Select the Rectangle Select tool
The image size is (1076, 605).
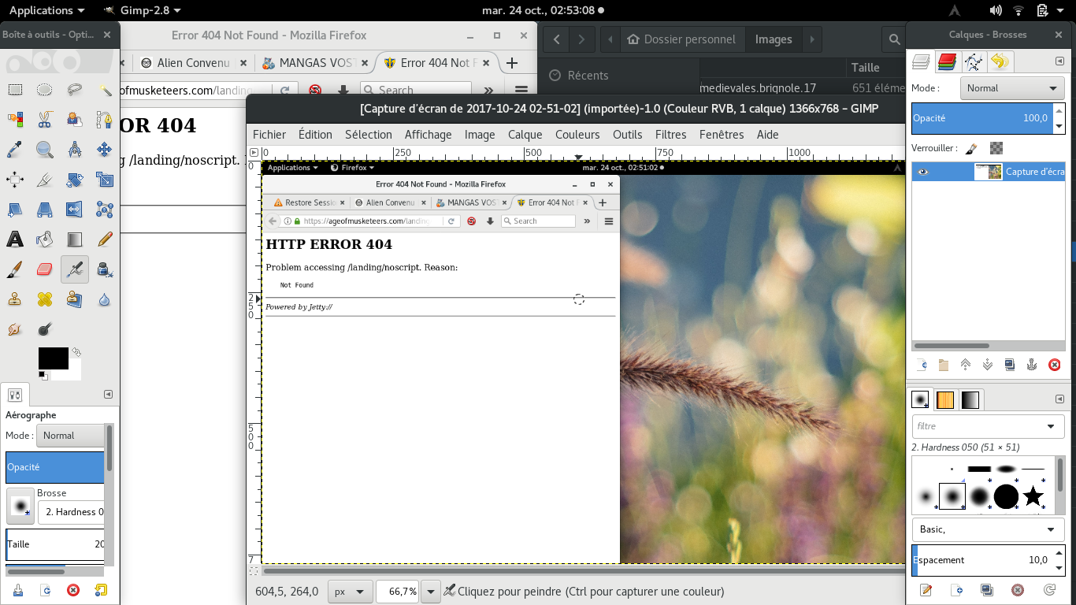[15, 90]
